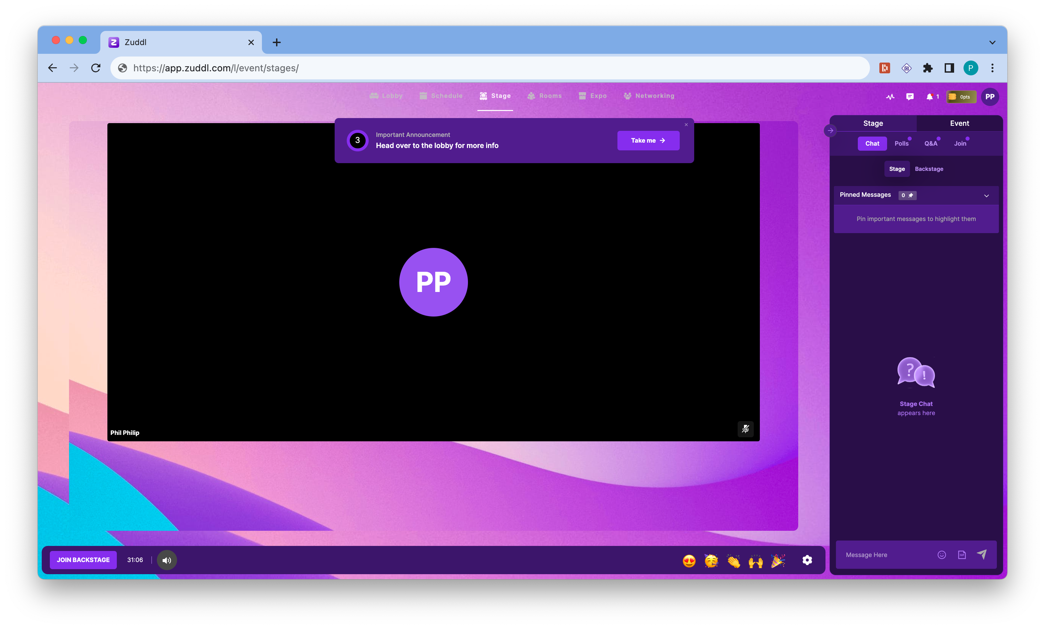Switch chat to Backstage channel
This screenshot has width=1045, height=629.
[x=929, y=169]
